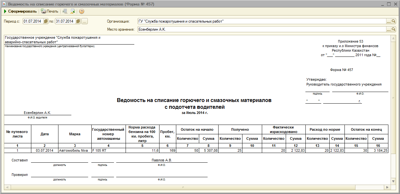Open the Организация selection list with ellipsis

click(x=389, y=21)
